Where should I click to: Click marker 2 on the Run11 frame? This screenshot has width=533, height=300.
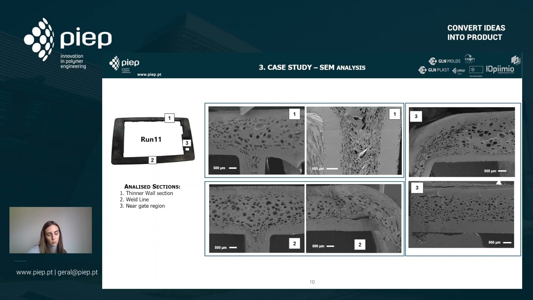(x=152, y=160)
